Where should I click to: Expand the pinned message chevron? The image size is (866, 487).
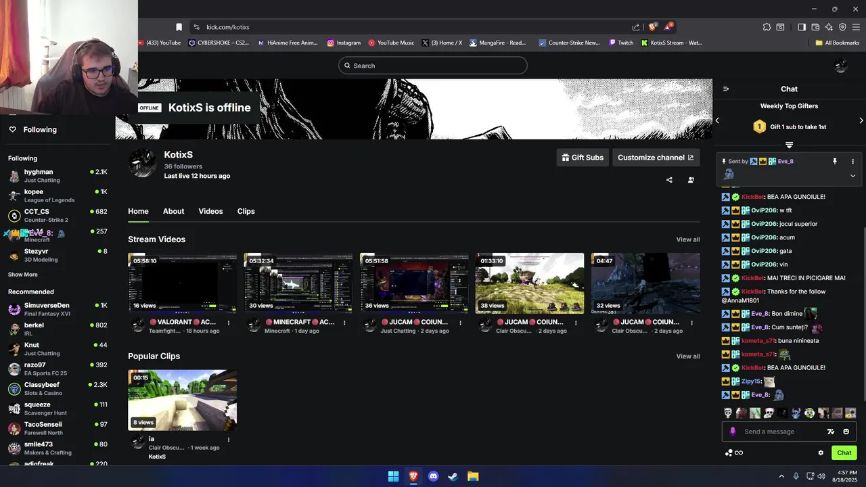(x=852, y=176)
